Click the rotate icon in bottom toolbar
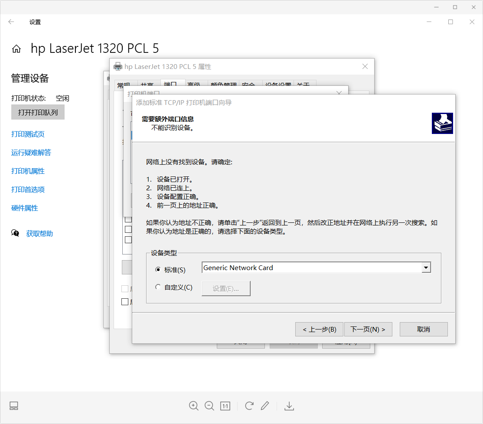Screen dimensions: 483x424 [x=249, y=406]
